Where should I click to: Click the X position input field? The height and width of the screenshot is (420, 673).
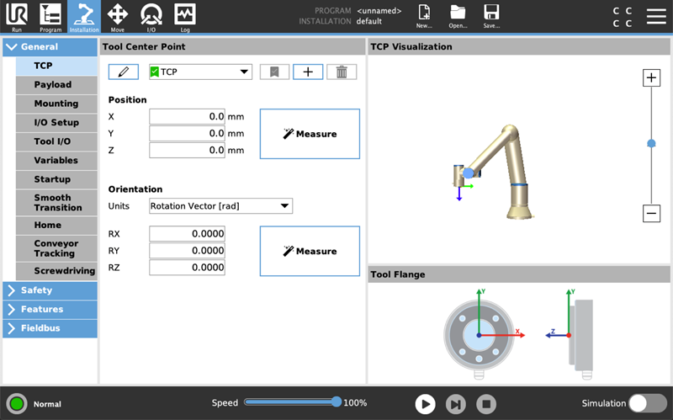(x=187, y=116)
